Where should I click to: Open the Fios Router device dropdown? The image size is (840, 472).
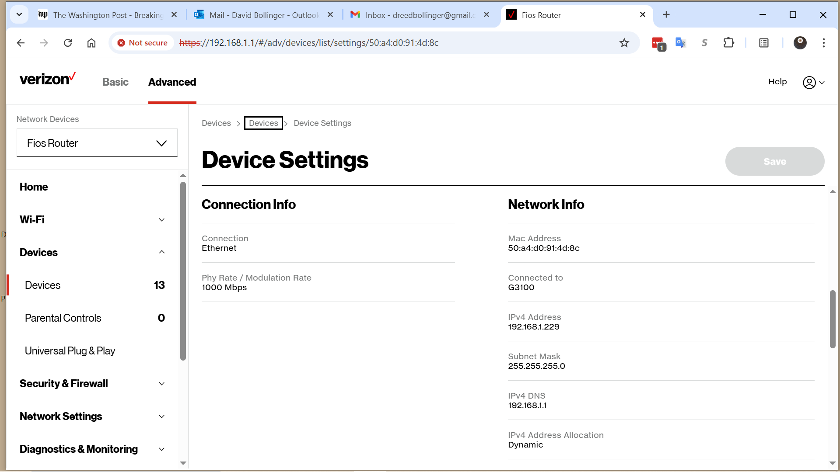click(97, 143)
